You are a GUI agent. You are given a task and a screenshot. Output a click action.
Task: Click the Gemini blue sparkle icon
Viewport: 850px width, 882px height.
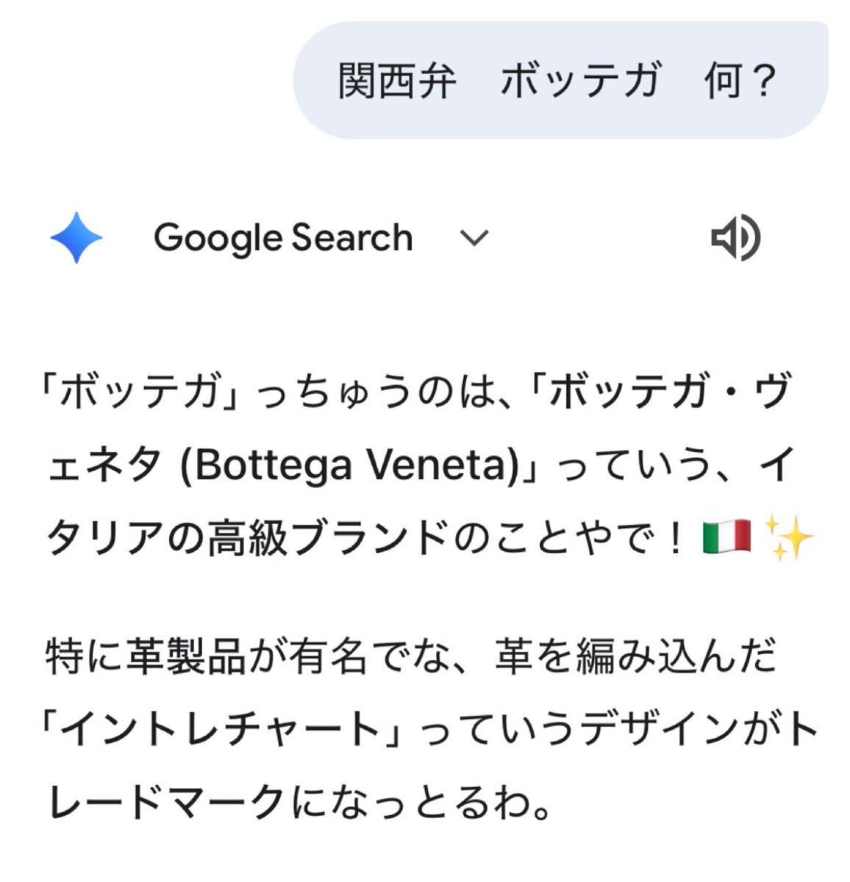click(x=76, y=237)
